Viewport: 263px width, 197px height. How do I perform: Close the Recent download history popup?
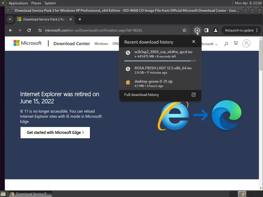(x=194, y=42)
